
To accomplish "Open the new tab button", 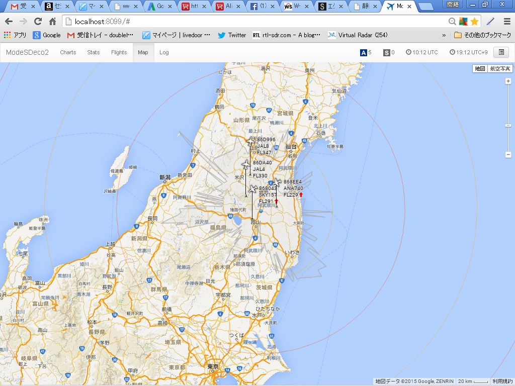I will [x=426, y=7].
